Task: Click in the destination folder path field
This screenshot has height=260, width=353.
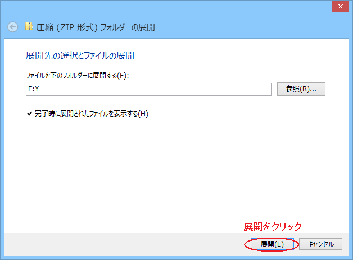Action: point(148,89)
